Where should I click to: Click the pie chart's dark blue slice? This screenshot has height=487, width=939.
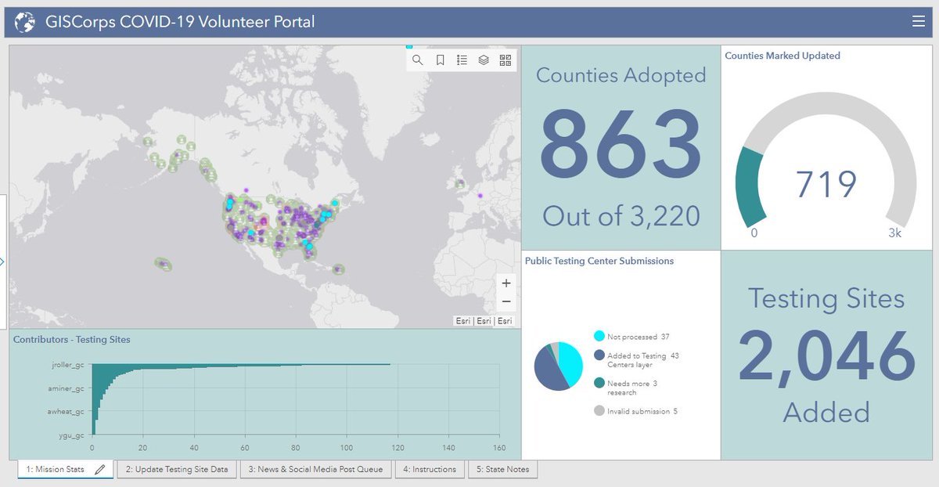tap(548, 371)
